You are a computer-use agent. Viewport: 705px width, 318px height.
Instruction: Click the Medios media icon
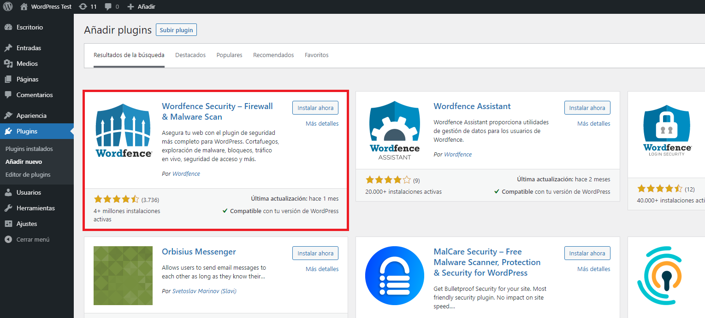8,64
